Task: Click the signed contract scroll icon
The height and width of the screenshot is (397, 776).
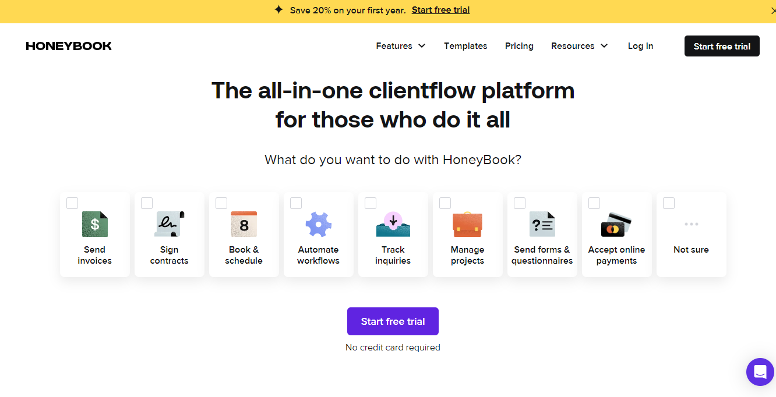Action: tap(170, 224)
